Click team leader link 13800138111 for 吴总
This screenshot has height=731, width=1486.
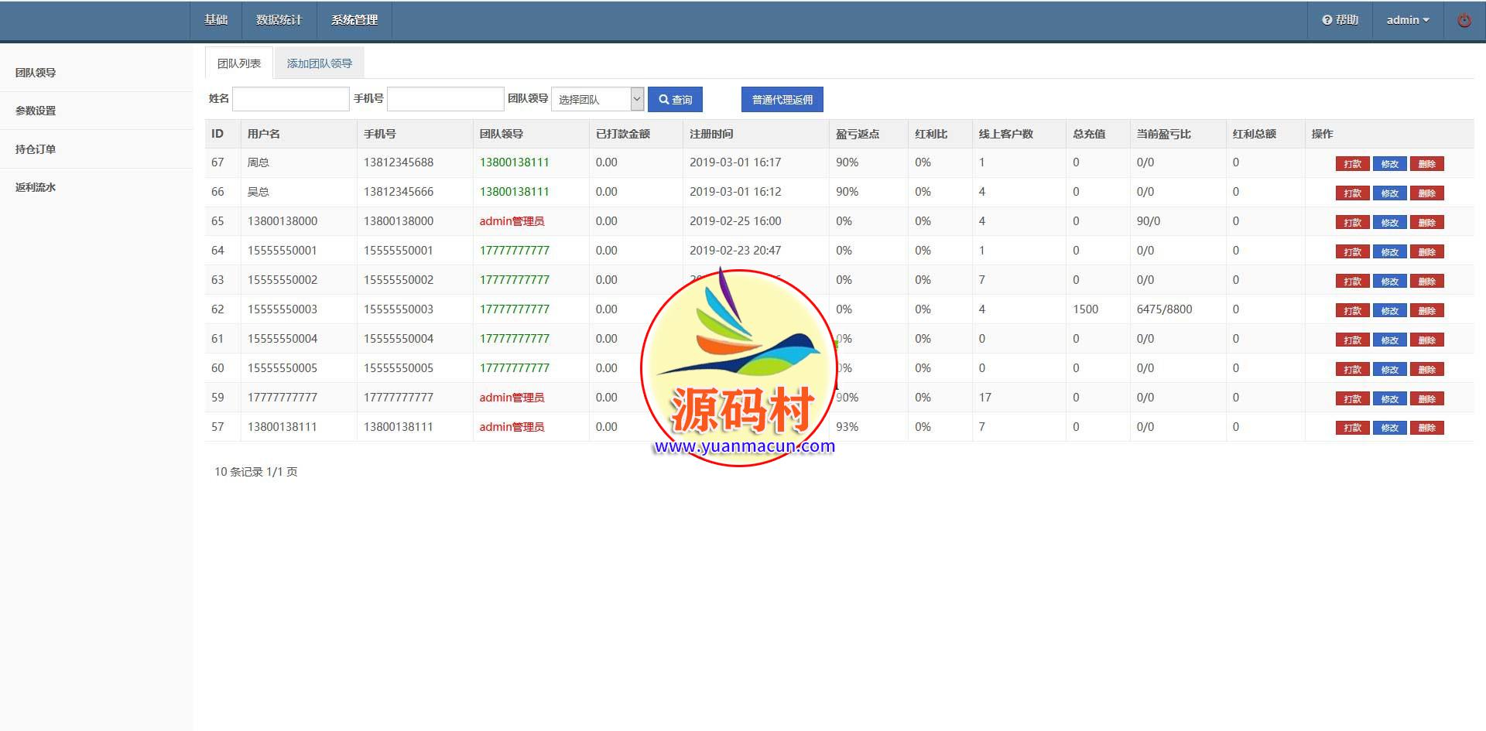[514, 192]
